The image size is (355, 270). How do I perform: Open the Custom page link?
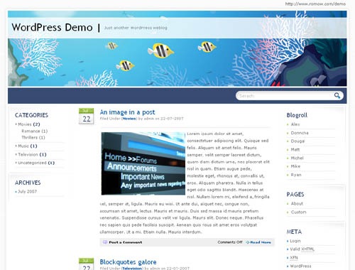(x=298, y=212)
